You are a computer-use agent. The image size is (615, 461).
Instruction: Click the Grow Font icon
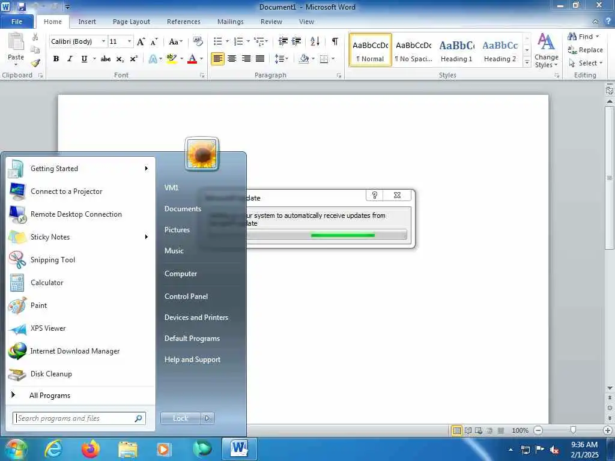pyautogui.click(x=141, y=41)
